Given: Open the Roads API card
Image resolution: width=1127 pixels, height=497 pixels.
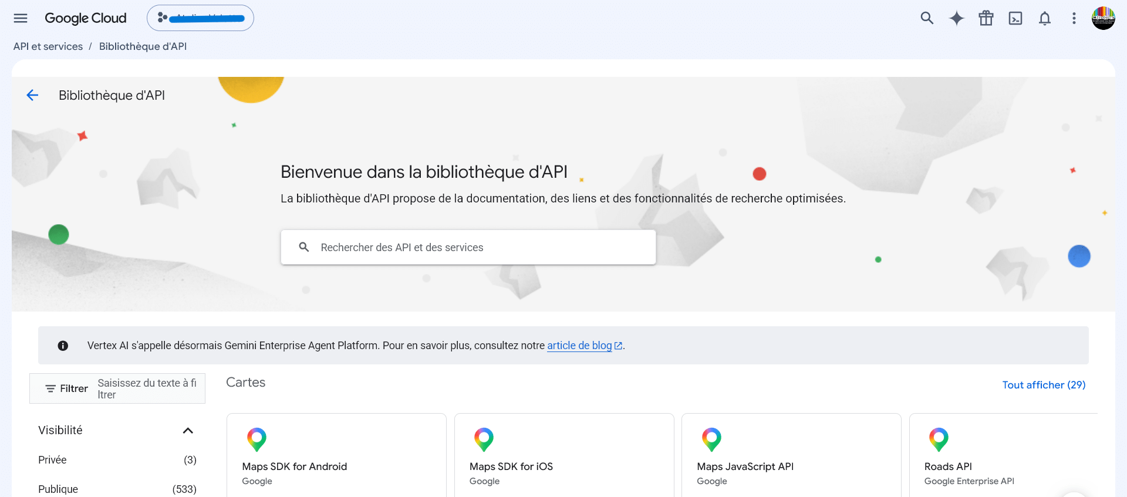Looking at the screenshot, I should 1004,455.
